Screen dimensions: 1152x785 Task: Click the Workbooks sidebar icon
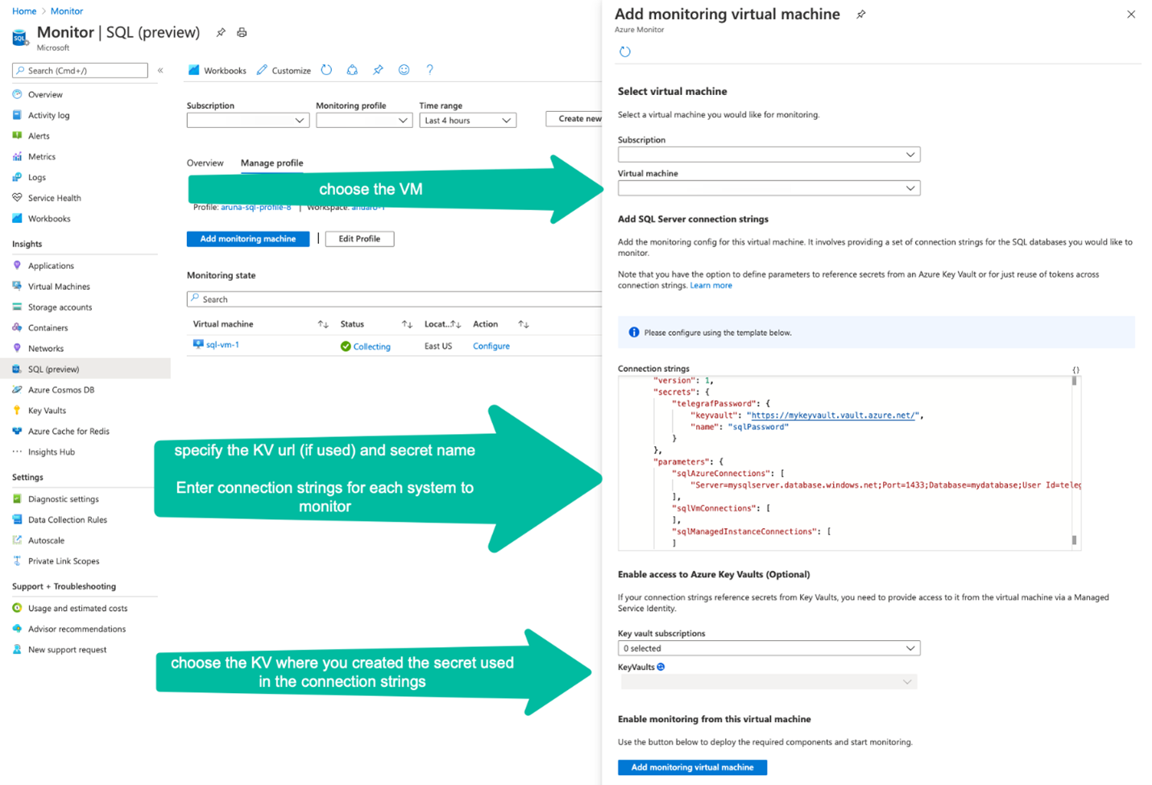coord(17,218)
